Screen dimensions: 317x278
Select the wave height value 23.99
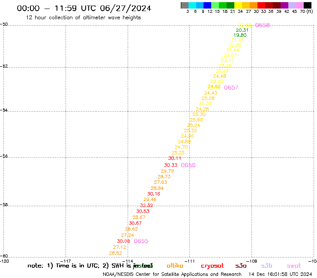point(222,71)
